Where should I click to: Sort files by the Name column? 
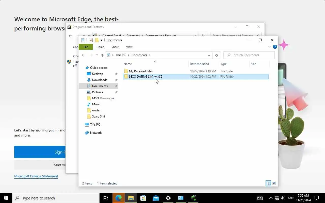155,64
